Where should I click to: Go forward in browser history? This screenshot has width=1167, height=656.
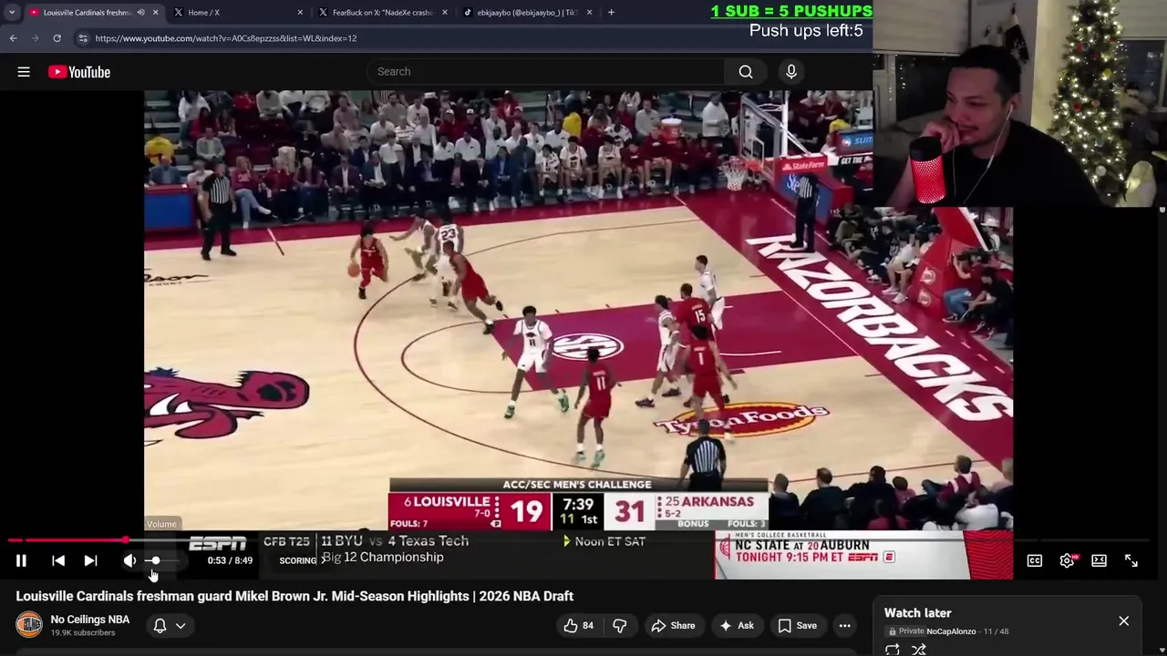point(35,38)
